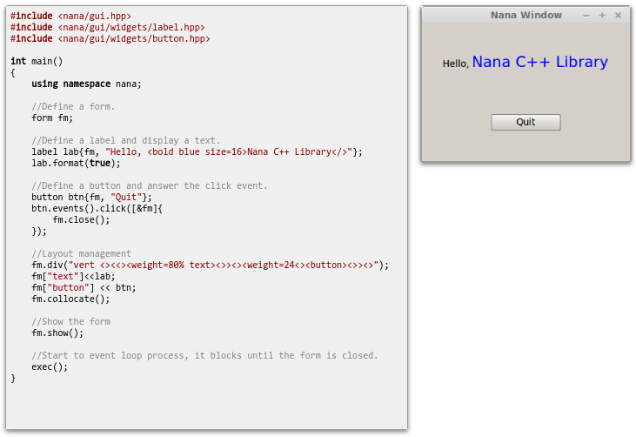This screenshot has height=437, width=636.
Task: Click the "//Start to event loop process" comment
Action: click(x=204, y=356)
